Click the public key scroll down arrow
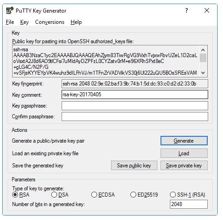 click(x=203, y=73)
